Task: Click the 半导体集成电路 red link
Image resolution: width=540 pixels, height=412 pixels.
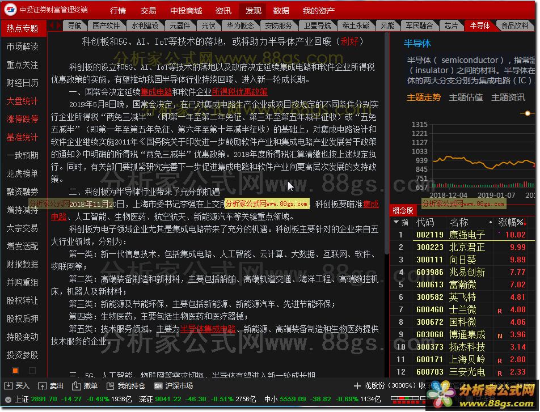Action: coord(208,329)
